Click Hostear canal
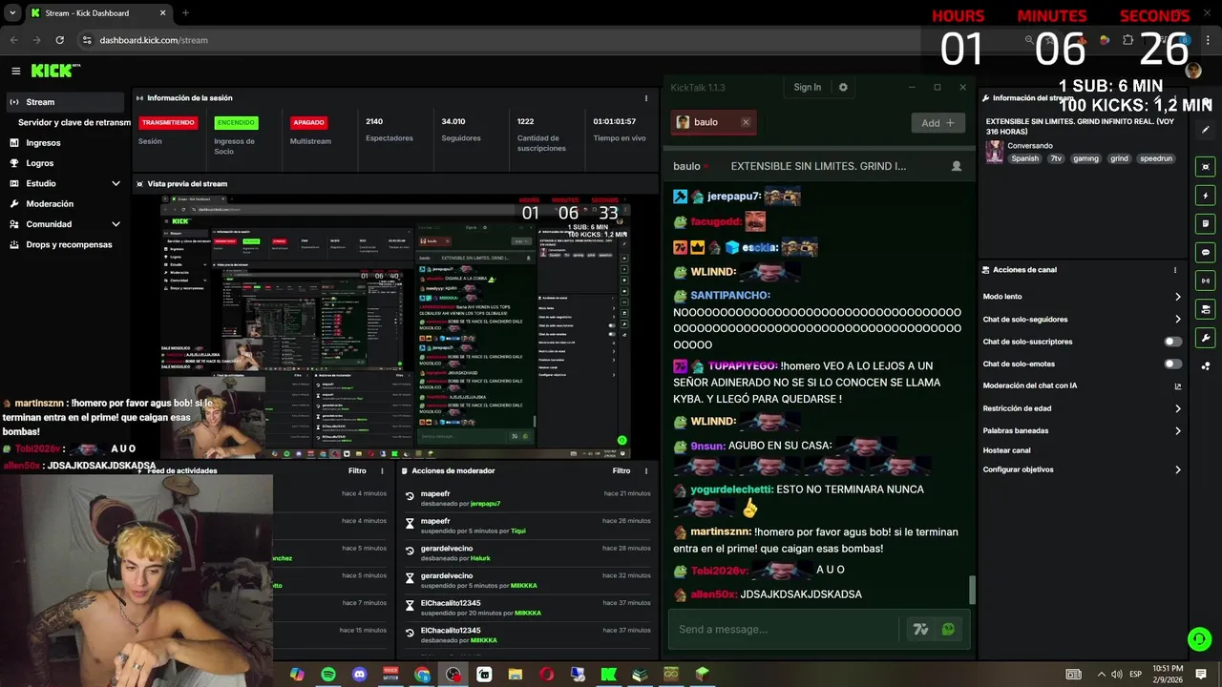 point(1006,450)
